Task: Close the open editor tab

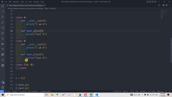Action: click(44, 5)
